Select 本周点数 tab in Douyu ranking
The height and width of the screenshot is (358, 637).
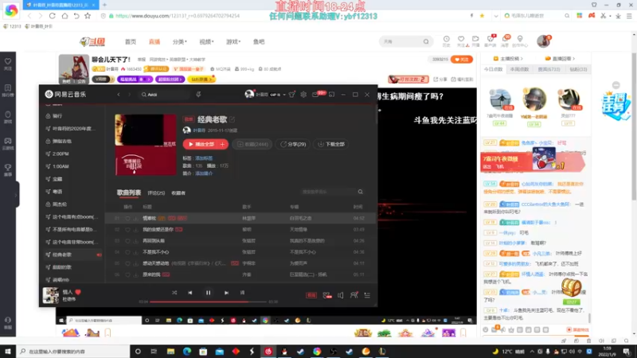click(520, 69)
